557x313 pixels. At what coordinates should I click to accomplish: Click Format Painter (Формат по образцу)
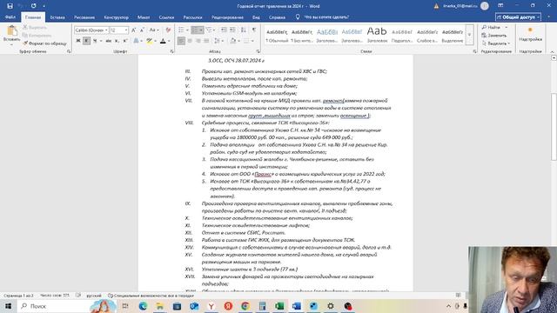pos(44,43)
